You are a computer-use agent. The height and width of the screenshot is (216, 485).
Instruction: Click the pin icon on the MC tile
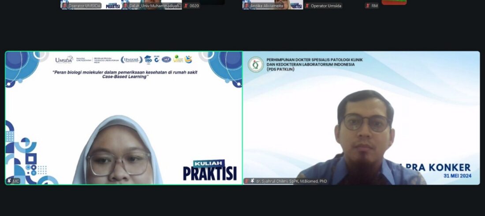click(x=9, y=181)
